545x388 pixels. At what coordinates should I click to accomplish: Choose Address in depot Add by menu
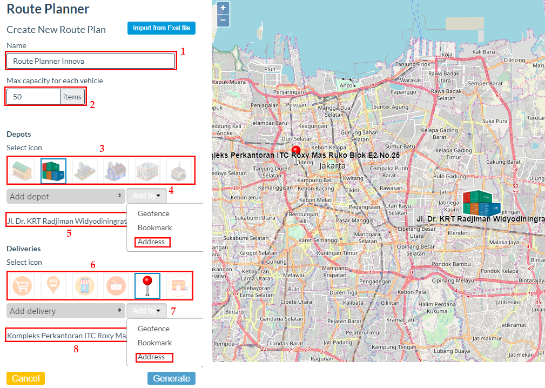(x=151, y=242)
